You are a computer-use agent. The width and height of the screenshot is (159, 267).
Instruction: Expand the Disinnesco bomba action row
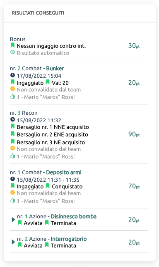pos(13,220)
